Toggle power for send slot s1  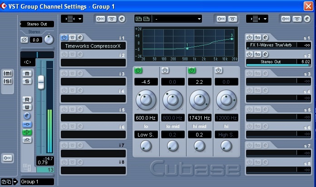(x=250, y=37)
